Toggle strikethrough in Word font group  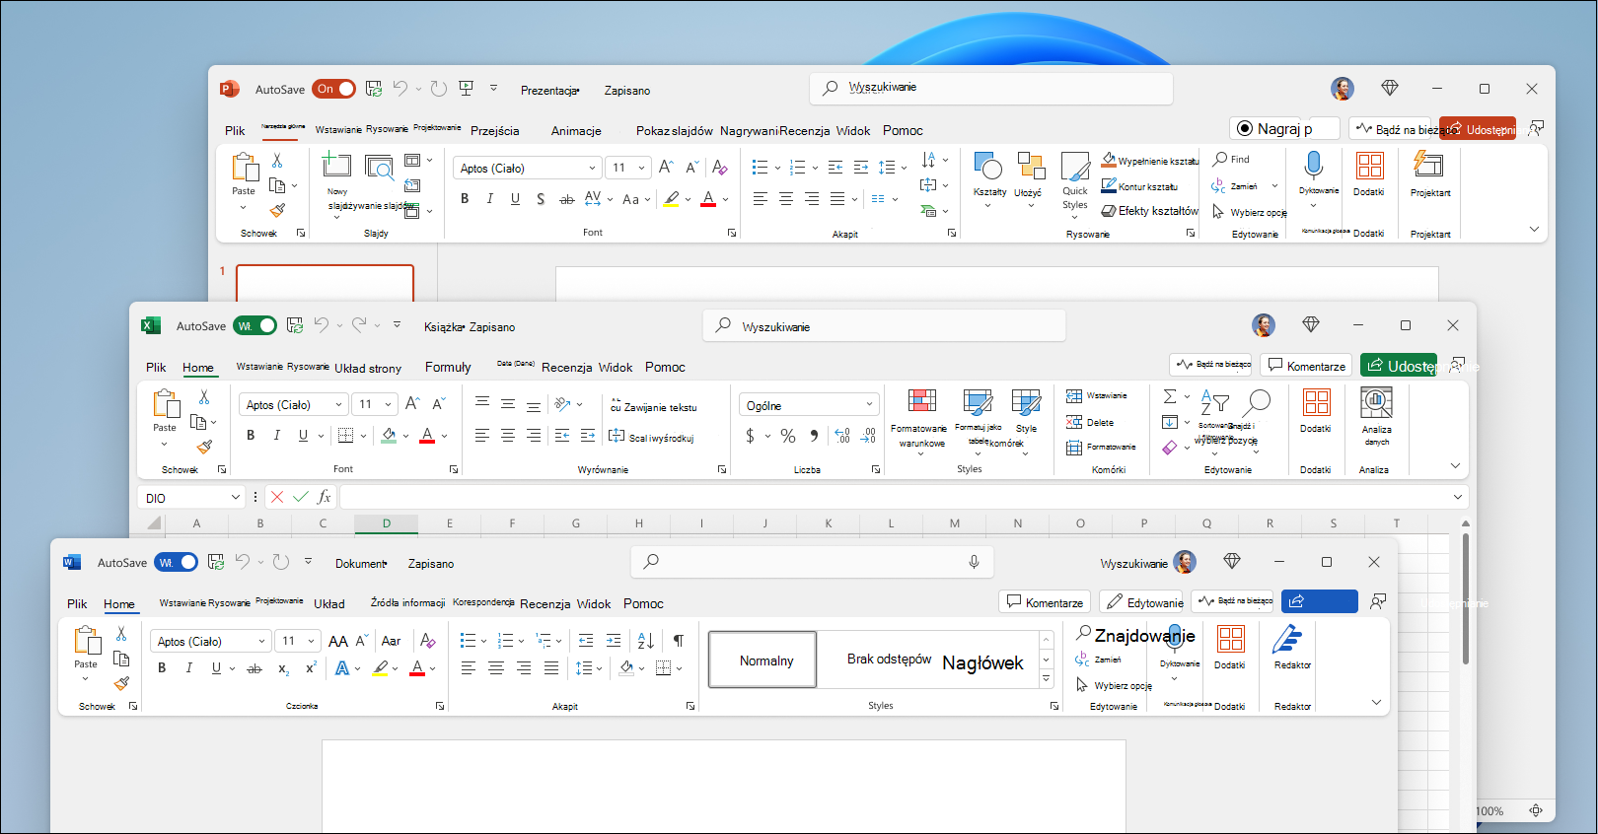[x=254, y=668]
